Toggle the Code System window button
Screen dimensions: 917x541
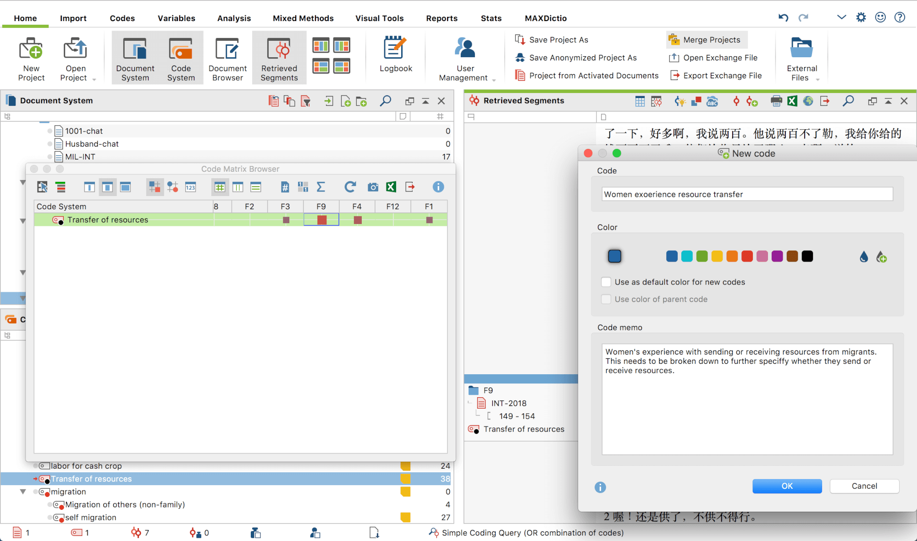click(x=181, y=59)
